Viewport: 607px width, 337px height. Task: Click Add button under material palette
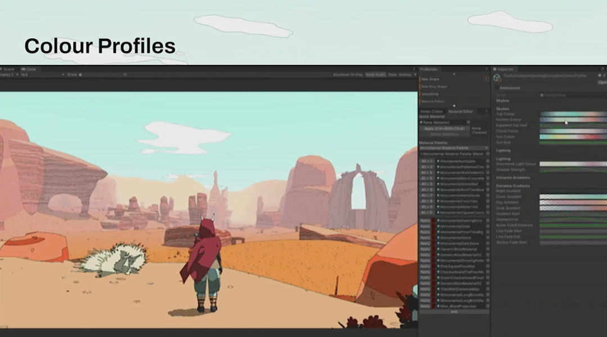454,312
